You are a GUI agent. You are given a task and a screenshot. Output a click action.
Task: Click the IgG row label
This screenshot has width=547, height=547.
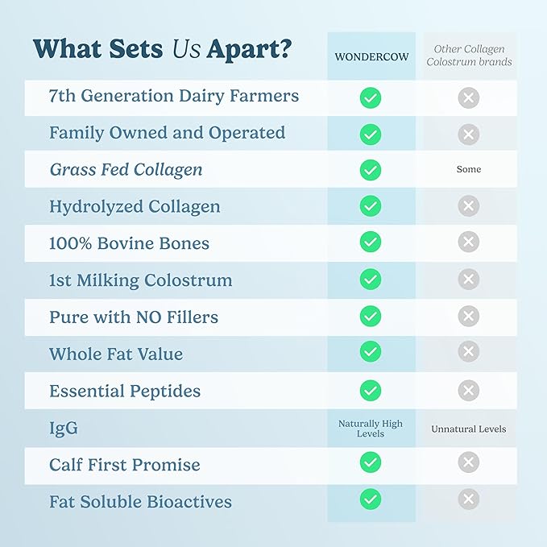click(x=64, y=428)
